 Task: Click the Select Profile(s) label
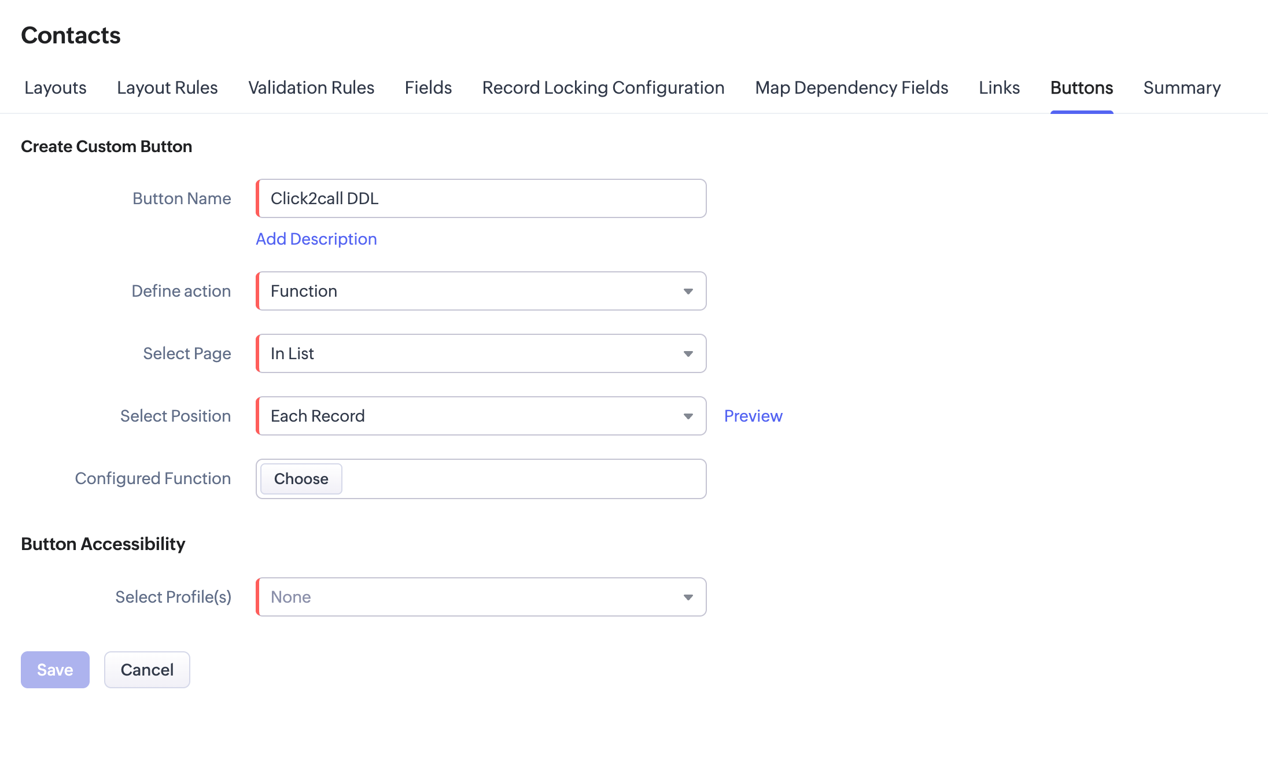tap(173, 597)
